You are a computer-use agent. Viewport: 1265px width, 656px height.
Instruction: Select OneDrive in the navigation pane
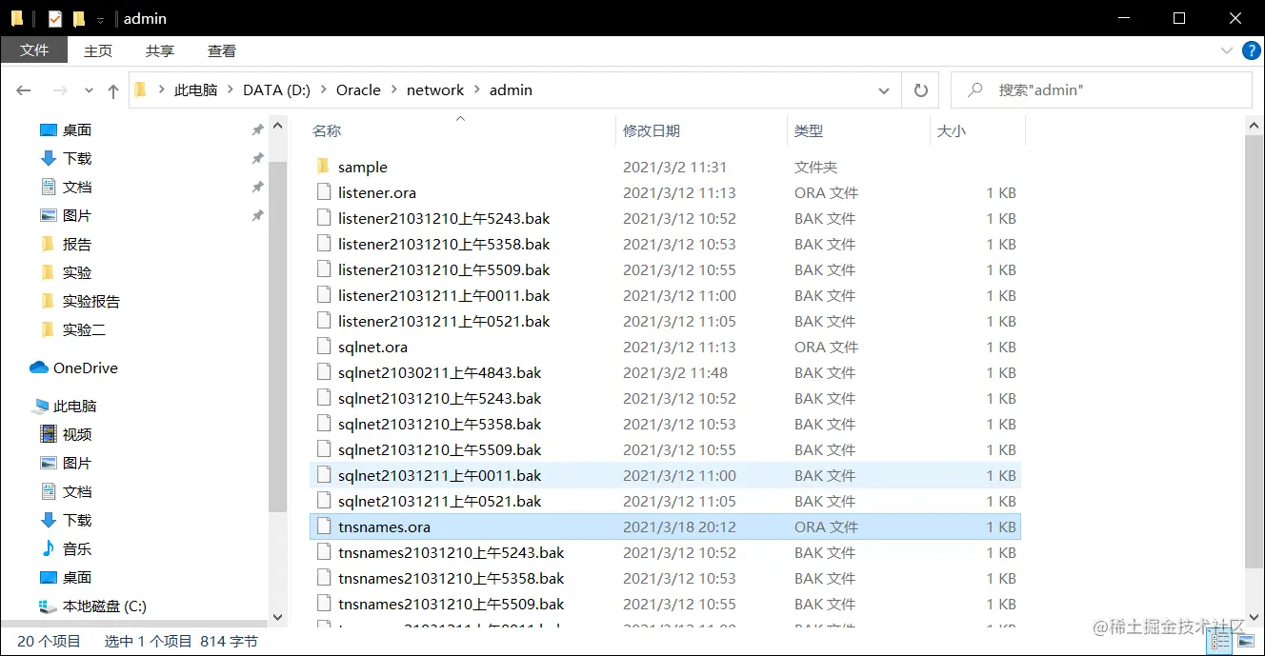point(84,368)
